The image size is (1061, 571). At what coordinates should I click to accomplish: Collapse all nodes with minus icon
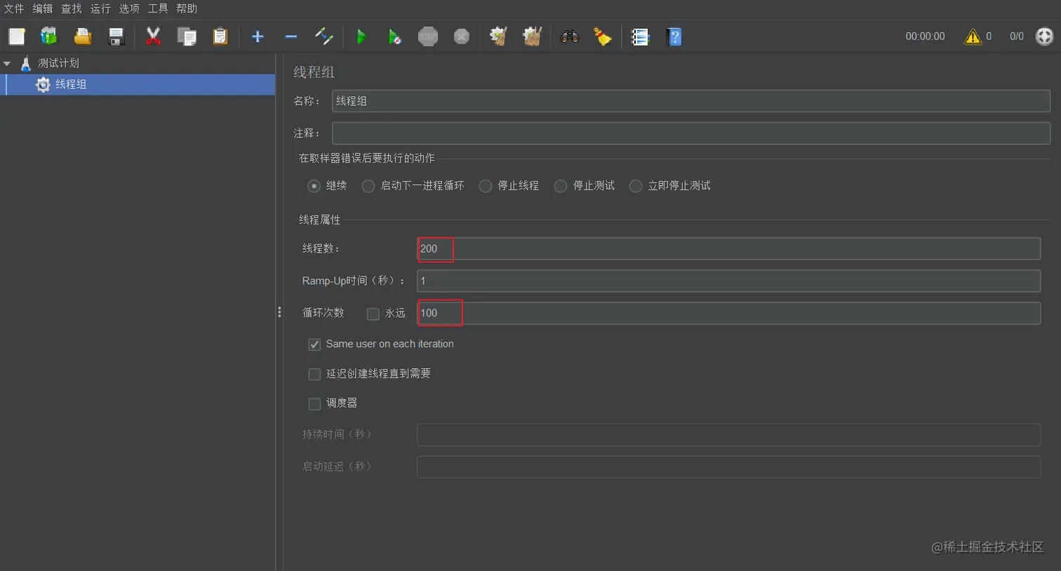click(x=291, y=36)
